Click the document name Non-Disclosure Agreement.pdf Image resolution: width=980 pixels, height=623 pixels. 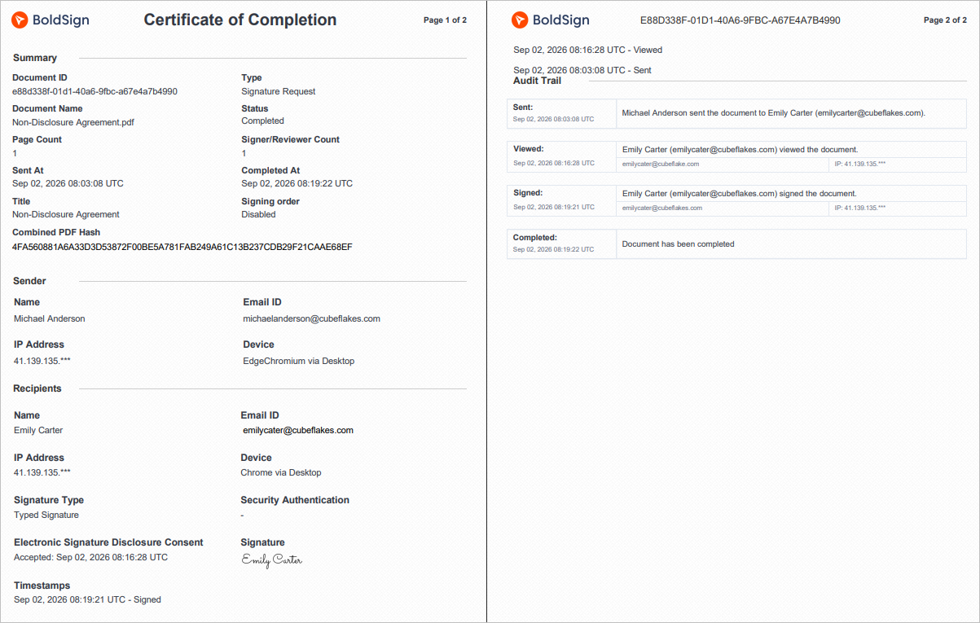73,122
